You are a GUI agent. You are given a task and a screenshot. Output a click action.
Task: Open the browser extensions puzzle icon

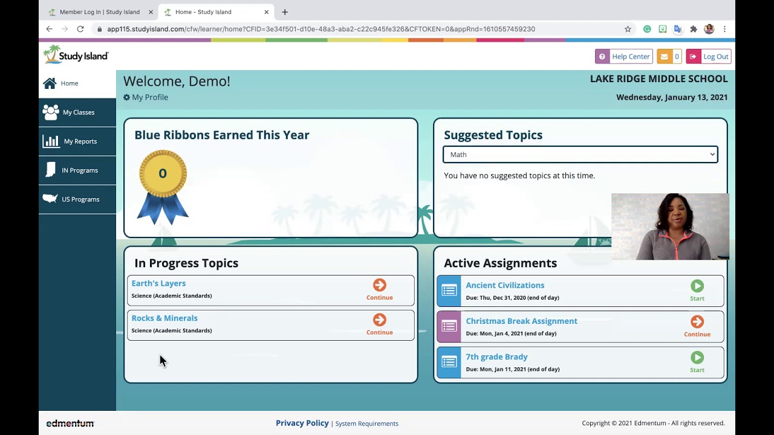pos(694,29)
